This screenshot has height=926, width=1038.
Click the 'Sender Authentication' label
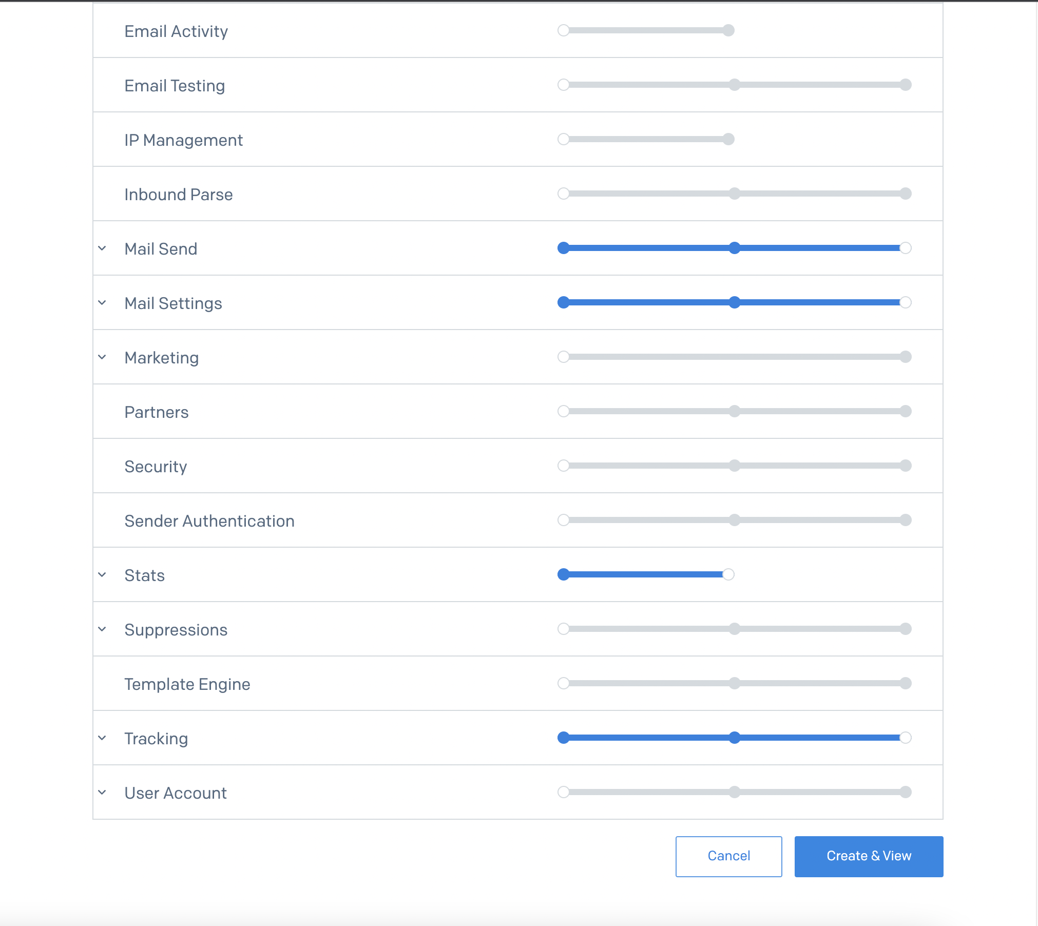209,522
